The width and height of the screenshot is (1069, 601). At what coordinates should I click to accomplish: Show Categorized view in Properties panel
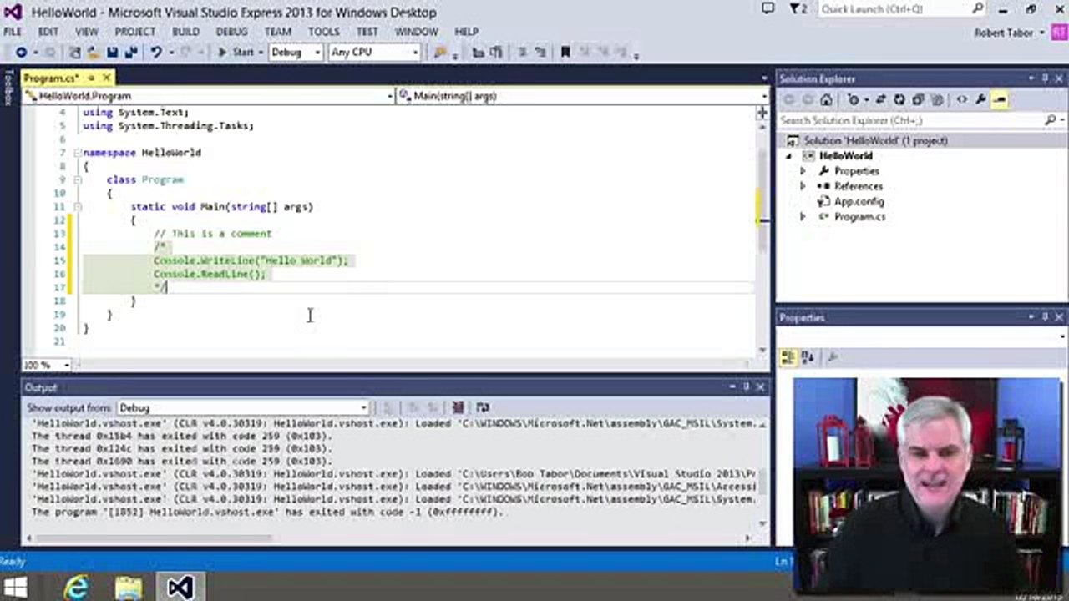click(x=788, y=357)
